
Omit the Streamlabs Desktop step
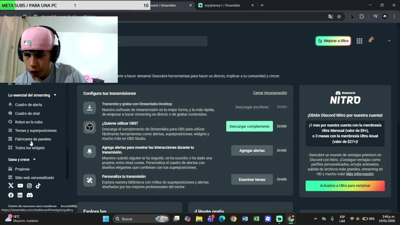282,107
